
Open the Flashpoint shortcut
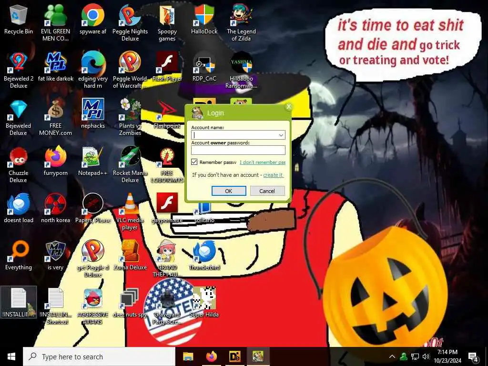(x=167, y=113)
